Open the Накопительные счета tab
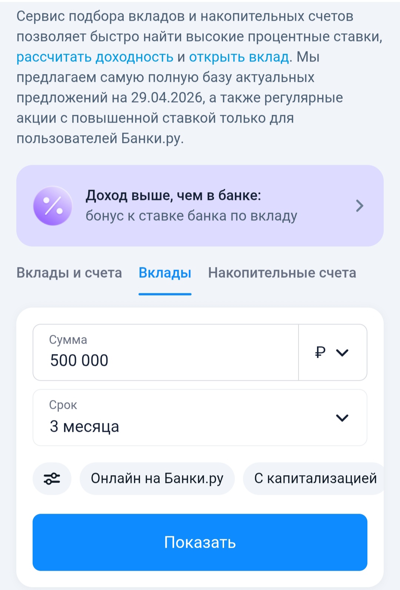The height and width of the screenshot is (590, 400). [282, 273]
